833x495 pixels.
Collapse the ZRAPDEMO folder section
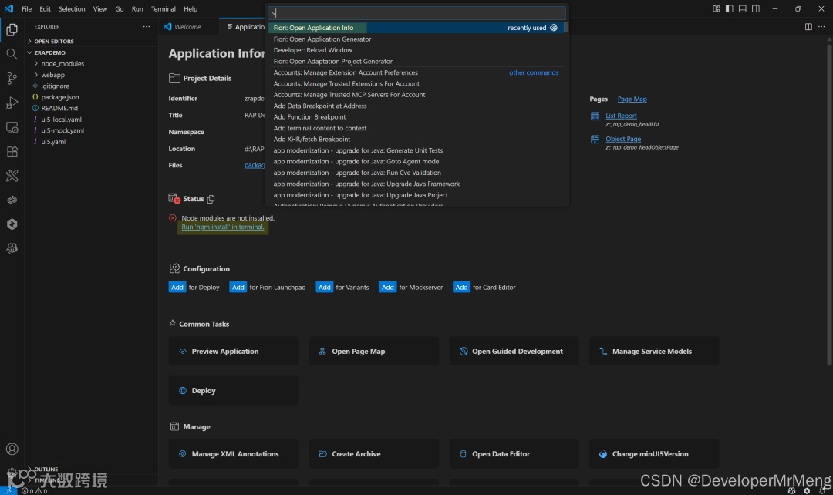click(x=50, y=52)
